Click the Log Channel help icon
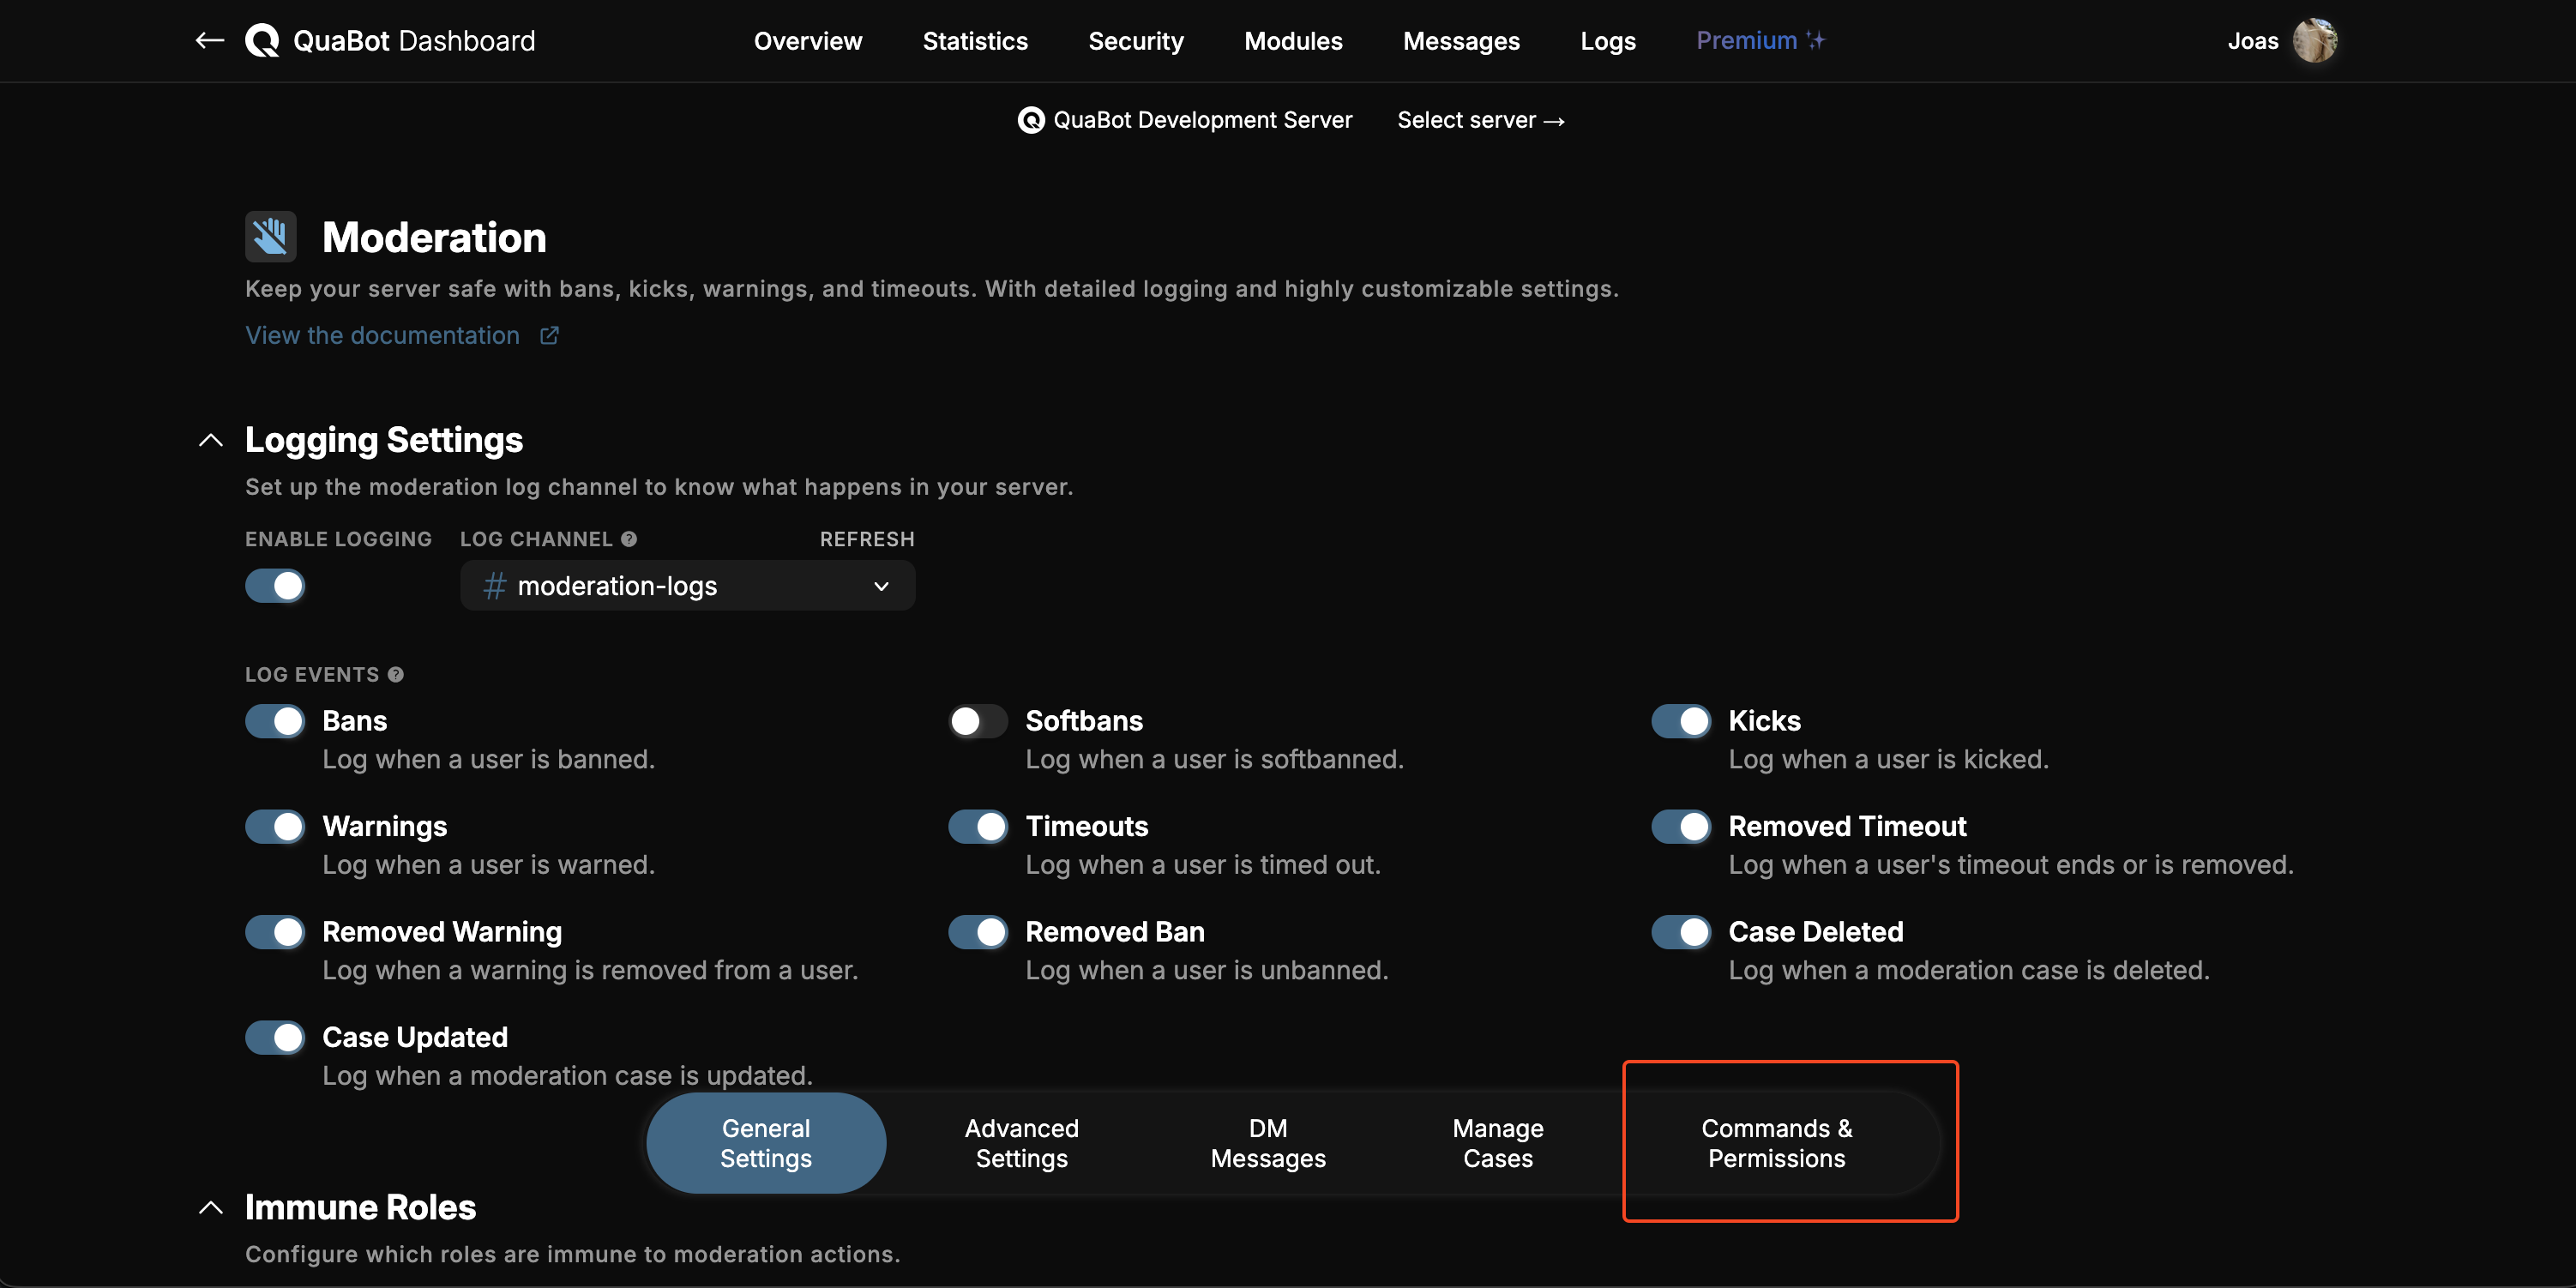Image resolution: width=2576 pixels, height=1288 pixels. click(x=629, y=539)
